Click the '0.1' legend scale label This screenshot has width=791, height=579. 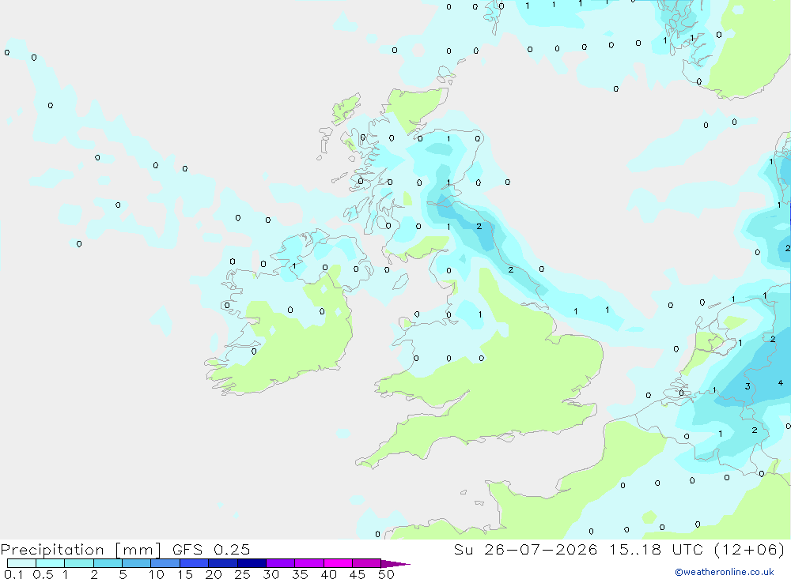click(13, 574)
